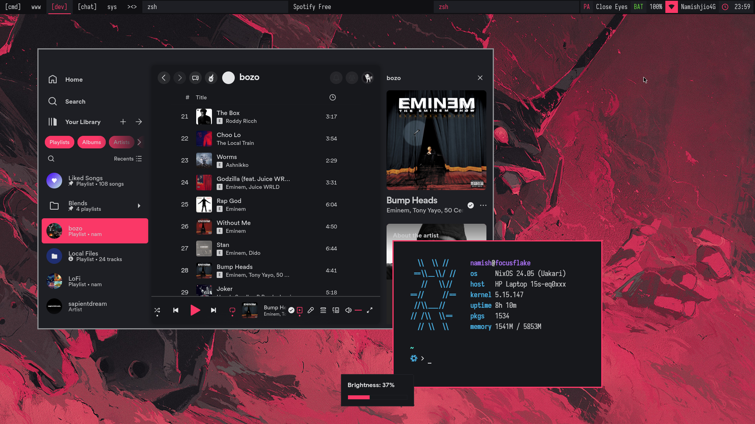Screen dimensions: 755x424
Task: Toggle repeat mode
Action: 232,310
